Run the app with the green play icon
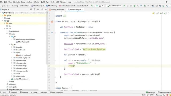The width and height of the screenshot is (171, 96). (124, 6)
